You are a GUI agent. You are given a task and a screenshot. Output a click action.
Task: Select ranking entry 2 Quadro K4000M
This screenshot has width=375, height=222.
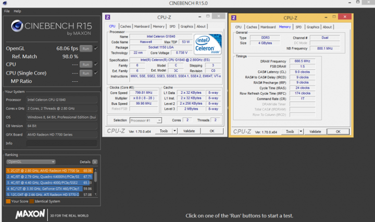tap(49, 177)
